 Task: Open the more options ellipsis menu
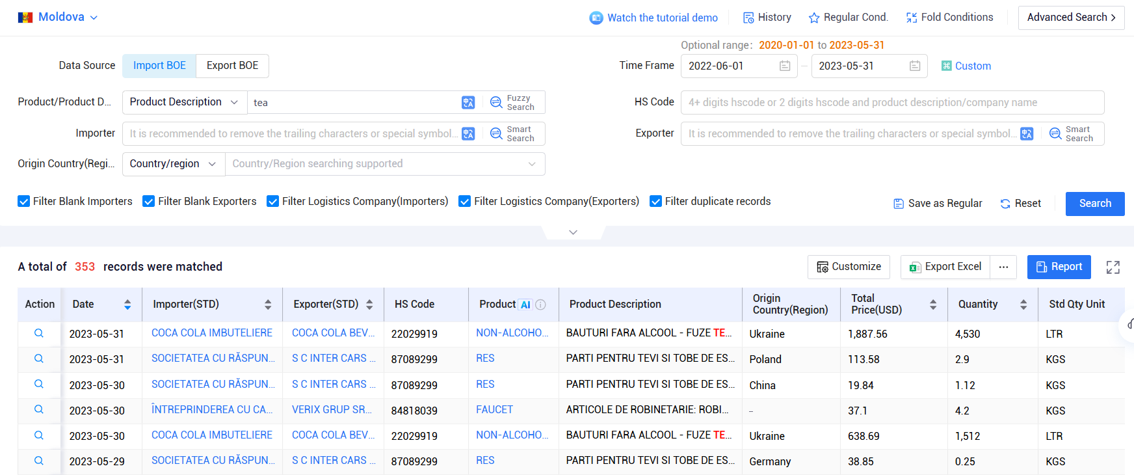click(x=1003, y=267)
